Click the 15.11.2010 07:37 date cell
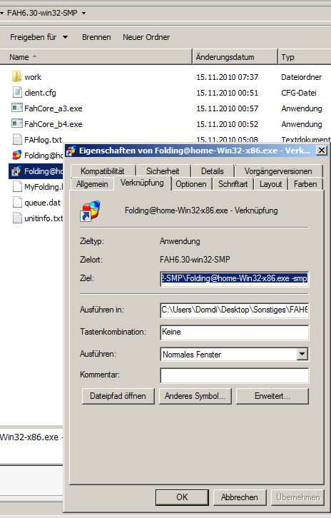331x518 pixels. point(228,77)
